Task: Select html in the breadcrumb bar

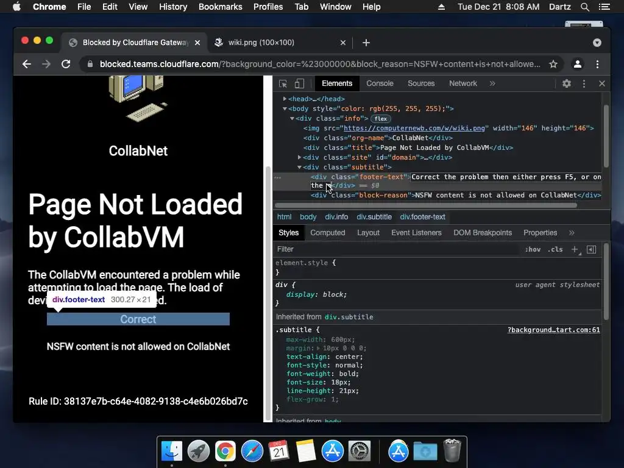Action: pos(284,217)
